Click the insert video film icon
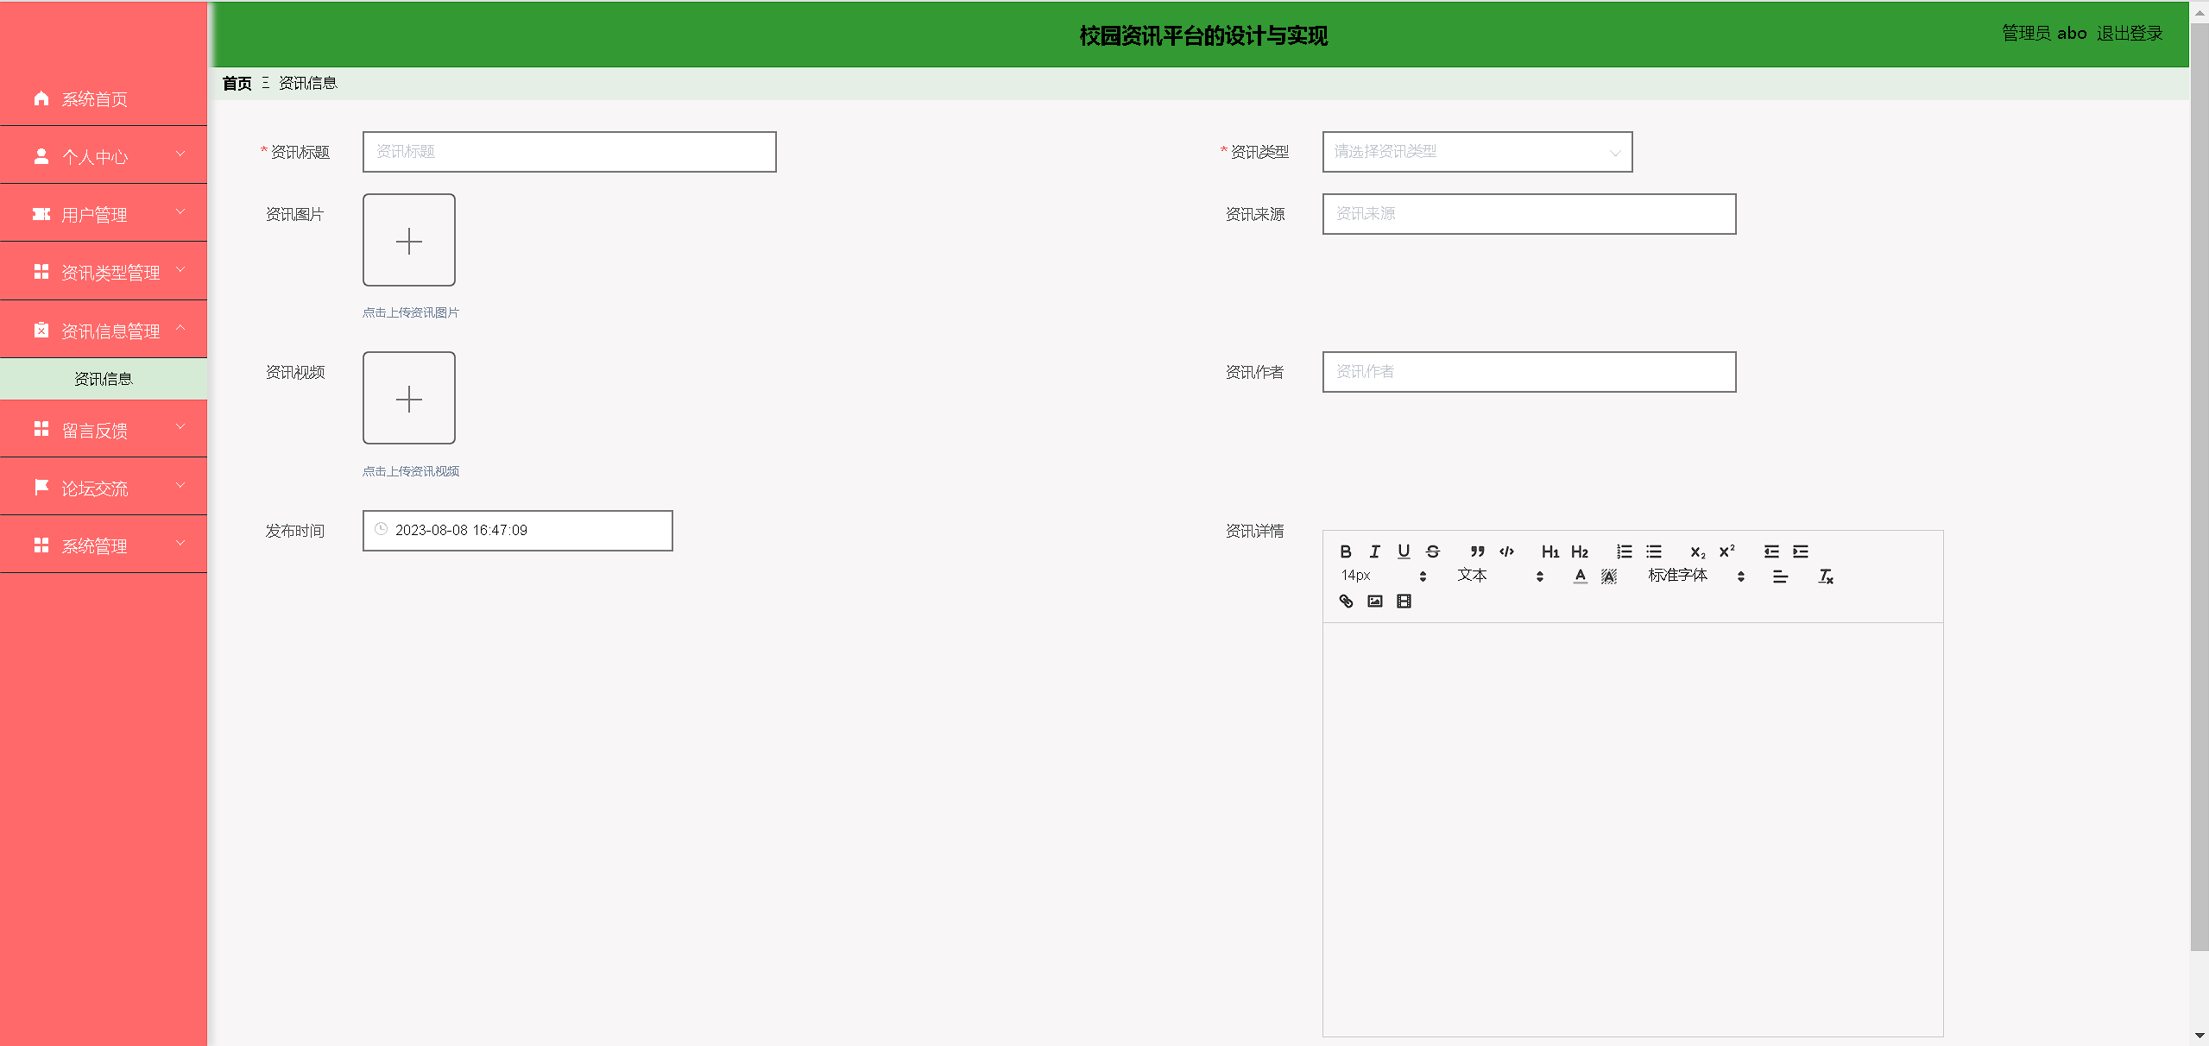 1404,602
